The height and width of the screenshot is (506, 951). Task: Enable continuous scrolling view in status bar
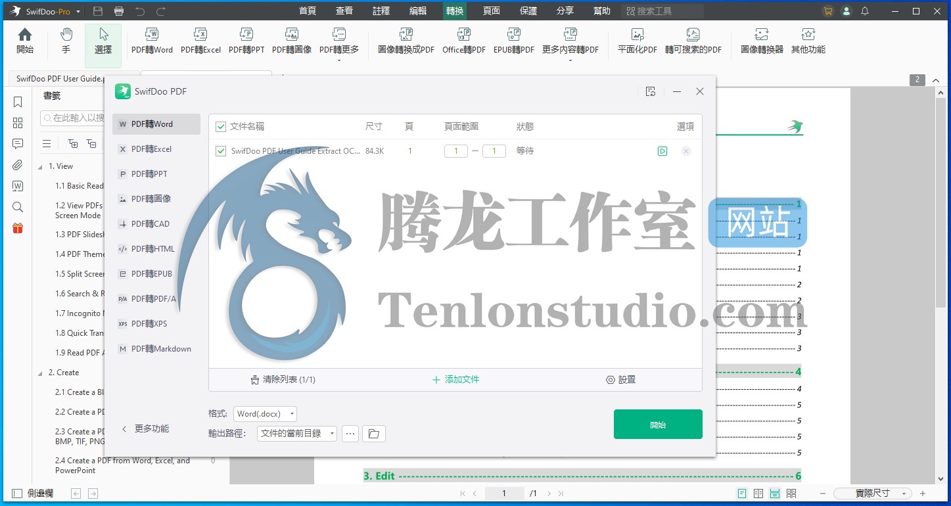pos(775,493)
